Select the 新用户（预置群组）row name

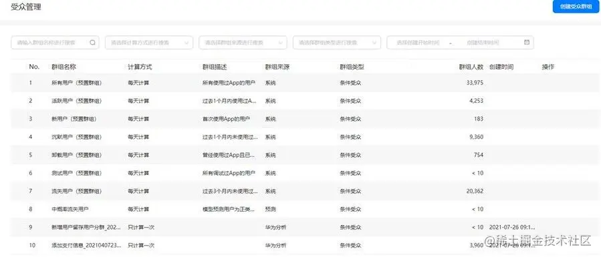point(74,119)
